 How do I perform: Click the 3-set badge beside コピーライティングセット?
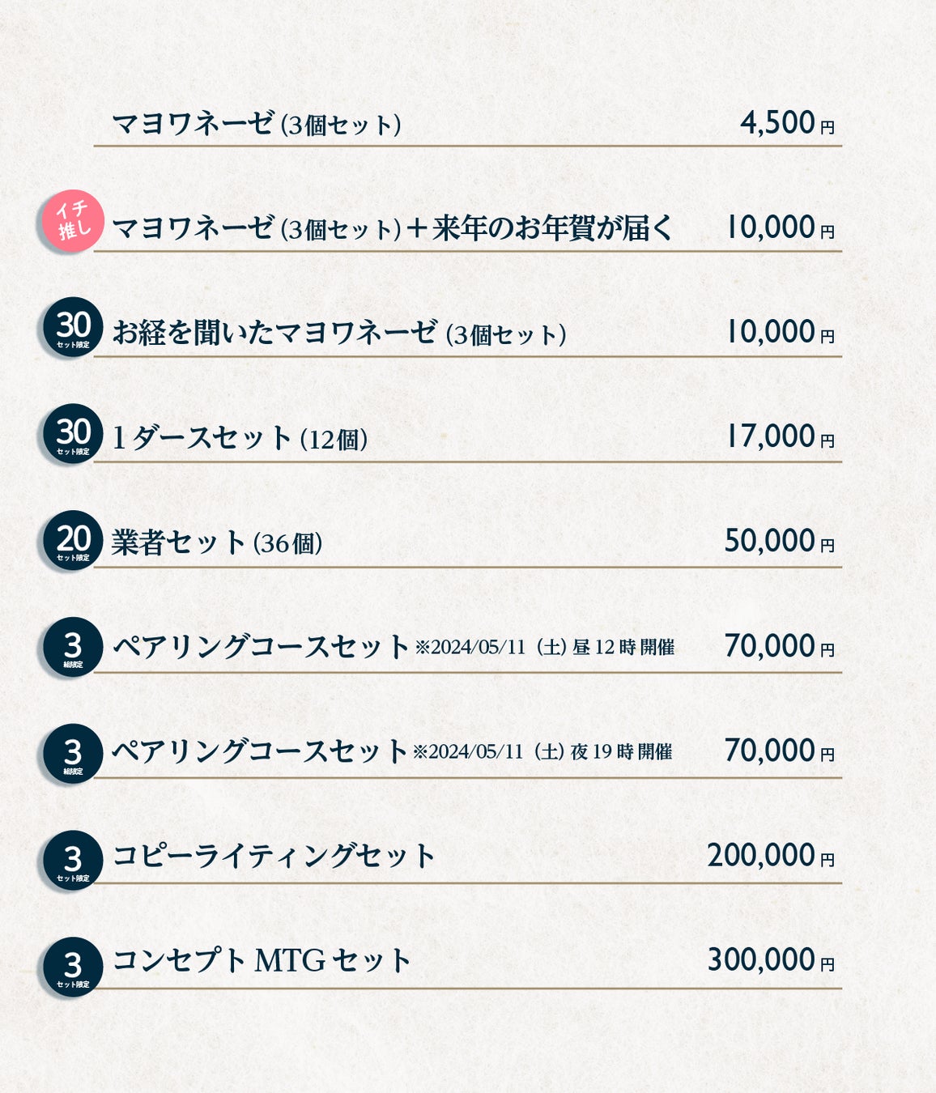click(x=73, y=860)
